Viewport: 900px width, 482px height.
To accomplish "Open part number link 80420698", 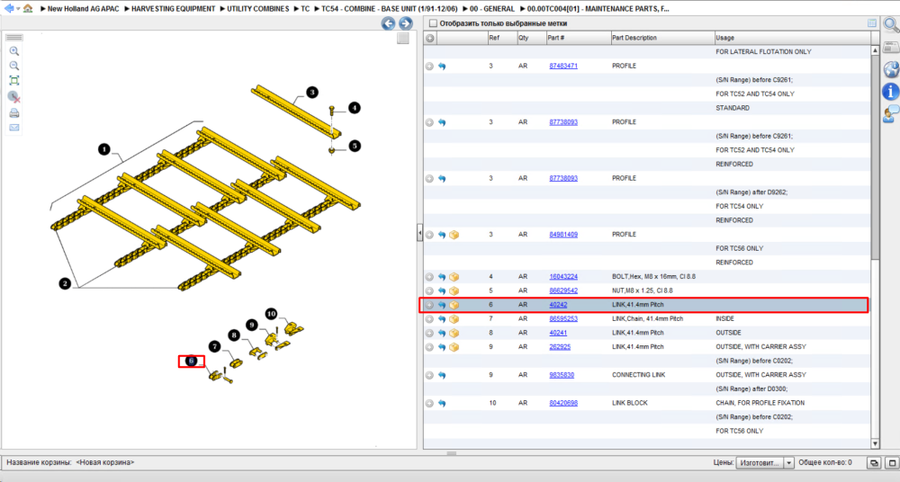I will click(563, 403).
